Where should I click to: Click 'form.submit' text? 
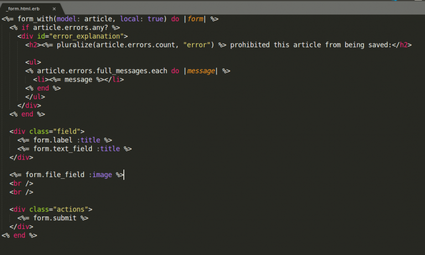55,218
